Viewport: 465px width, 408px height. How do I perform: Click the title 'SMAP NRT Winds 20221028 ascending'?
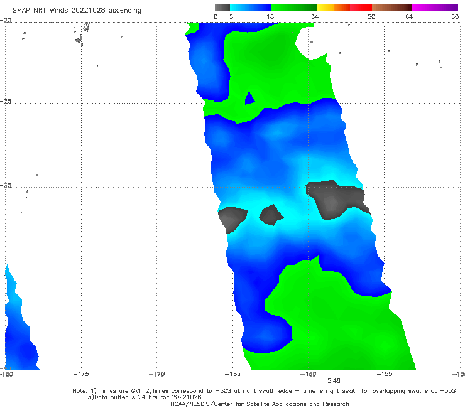pyautogui.click(x=77, y=10)
